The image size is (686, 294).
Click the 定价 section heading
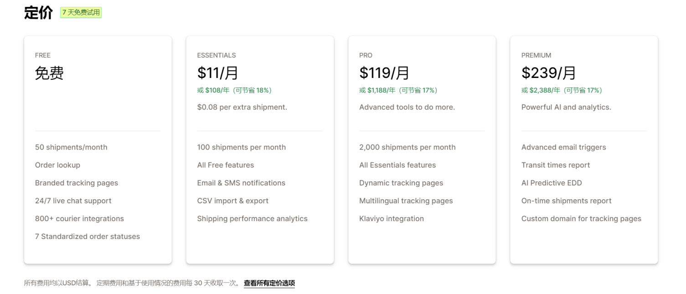[x=38, y=13]
